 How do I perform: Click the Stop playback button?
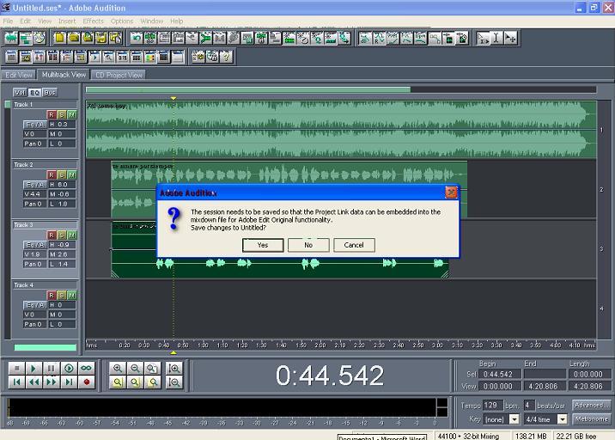(17, 368)
